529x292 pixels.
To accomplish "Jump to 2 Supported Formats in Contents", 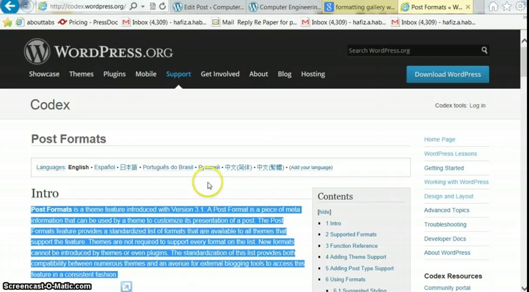I will coord(351,234).
